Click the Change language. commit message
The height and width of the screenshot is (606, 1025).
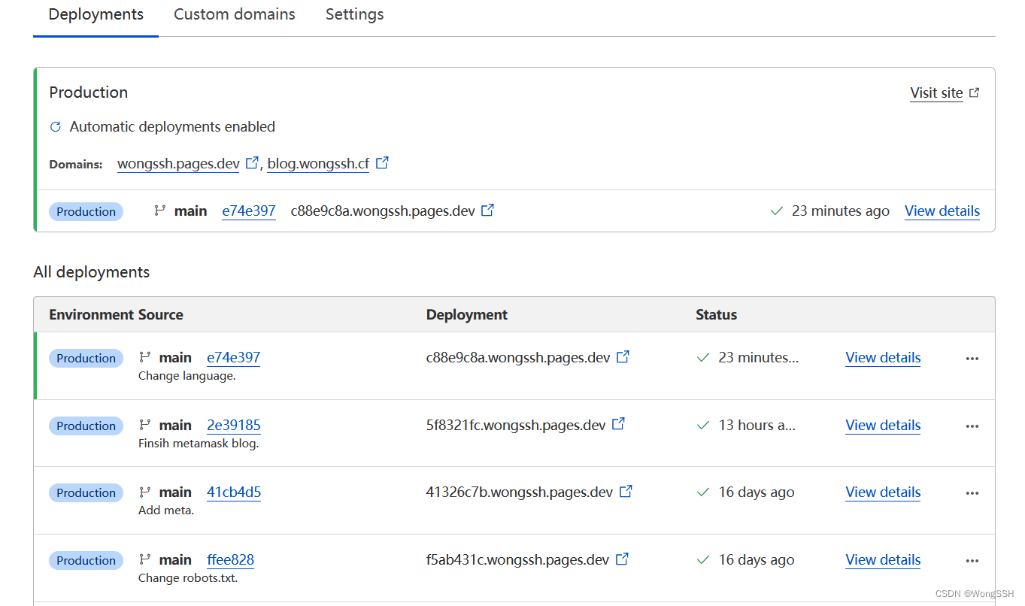pyautogui.click(x=187, y=376)
